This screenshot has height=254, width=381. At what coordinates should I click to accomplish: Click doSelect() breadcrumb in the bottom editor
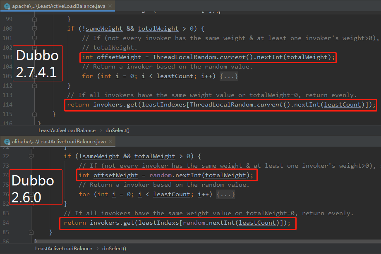click(x=114, y=249)
